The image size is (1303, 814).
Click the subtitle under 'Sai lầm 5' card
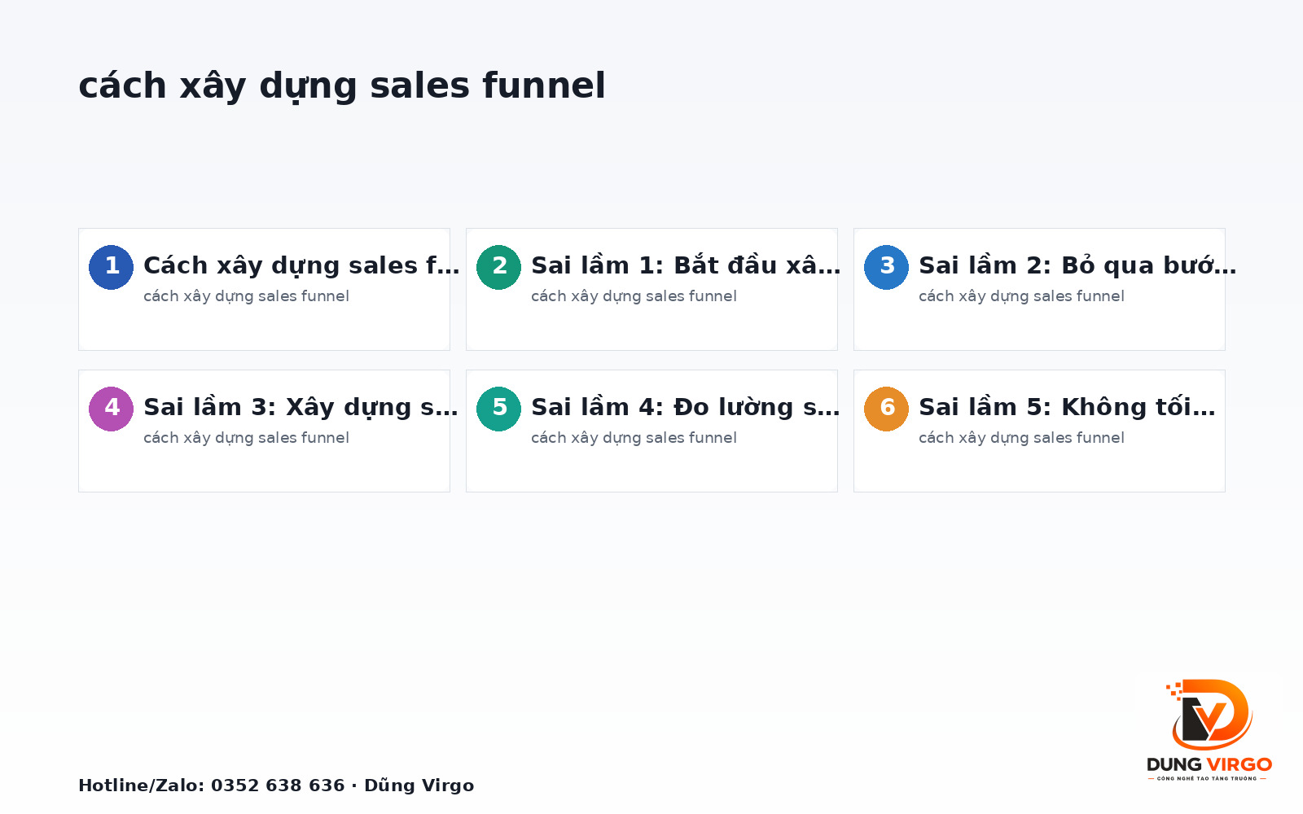[x=1021, y=438]
